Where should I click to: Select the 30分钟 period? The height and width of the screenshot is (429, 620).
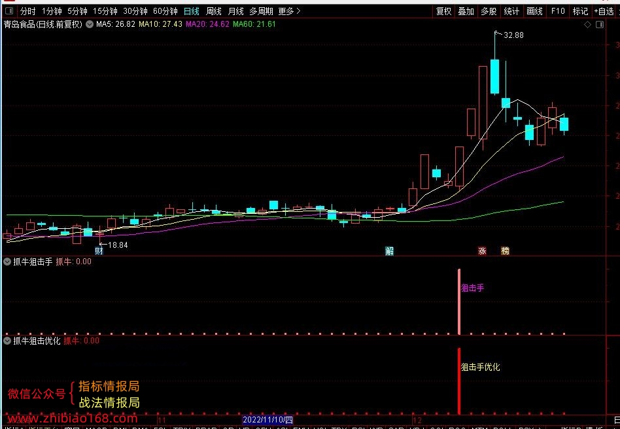[135, 12]
